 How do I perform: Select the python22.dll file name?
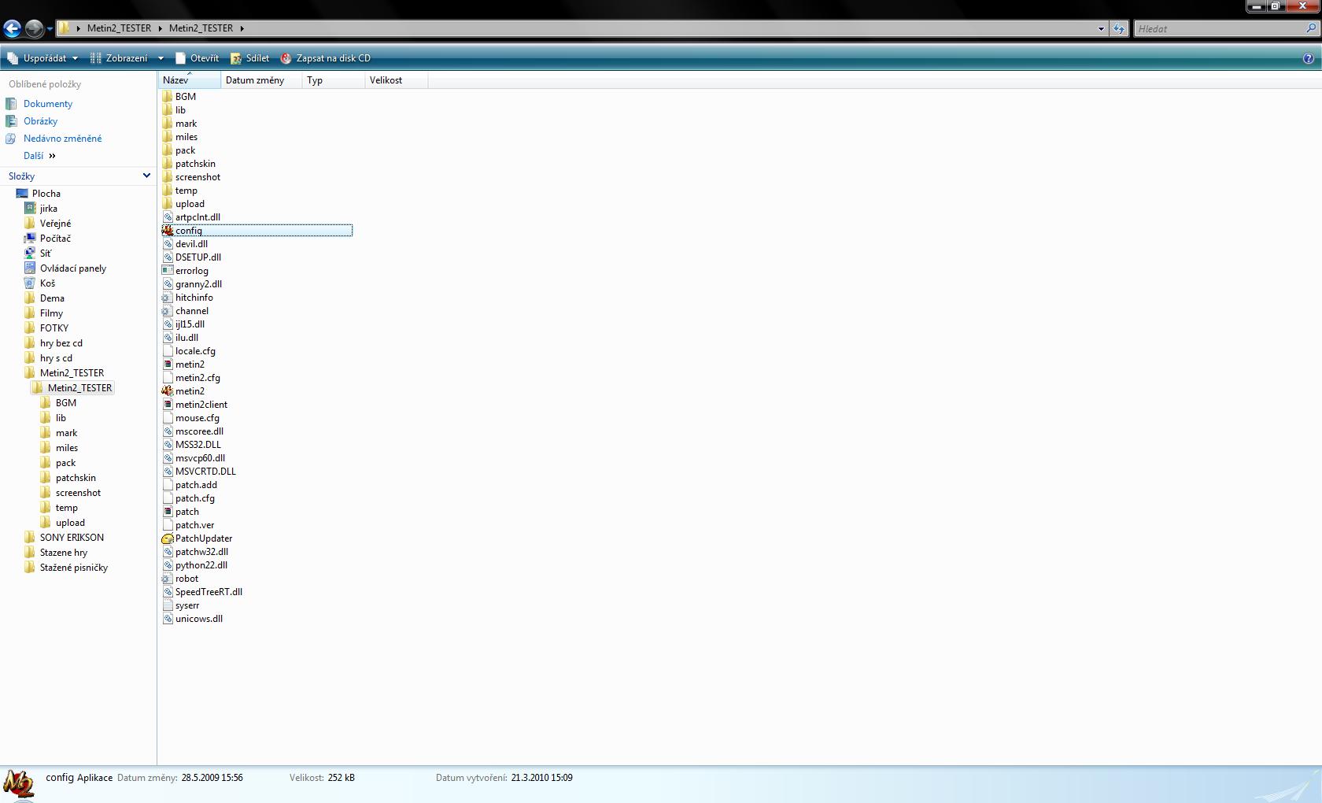[201, 565]
